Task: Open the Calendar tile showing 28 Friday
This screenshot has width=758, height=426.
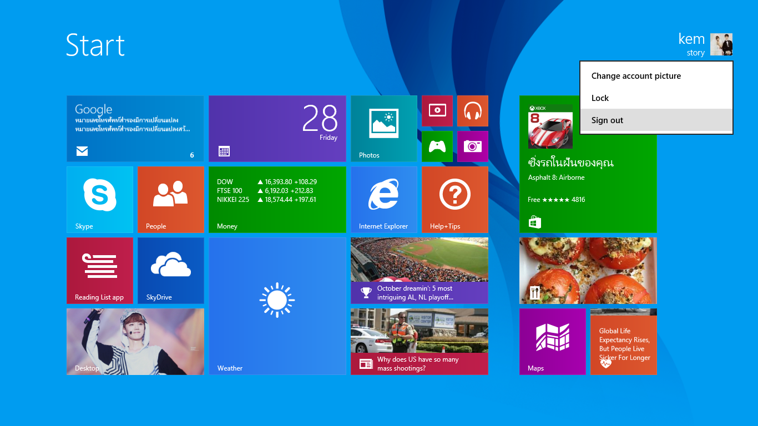Action: [x=277, y=129]
